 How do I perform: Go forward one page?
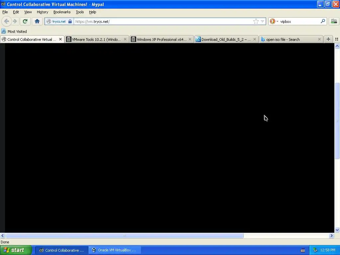[x=15, y=21]
